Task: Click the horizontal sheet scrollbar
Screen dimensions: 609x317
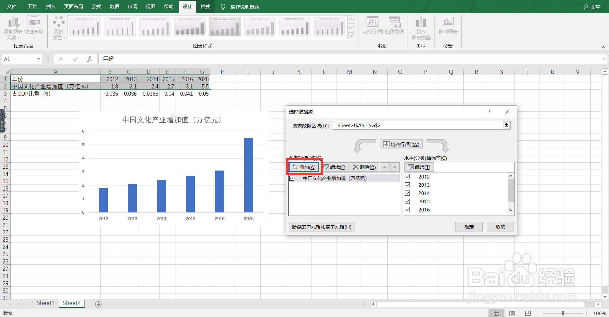Action: 480,304
